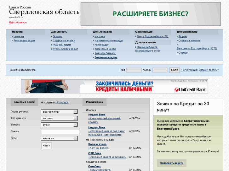
Task: Open Ипотека link in Деньги нужны
Action: 100,36
